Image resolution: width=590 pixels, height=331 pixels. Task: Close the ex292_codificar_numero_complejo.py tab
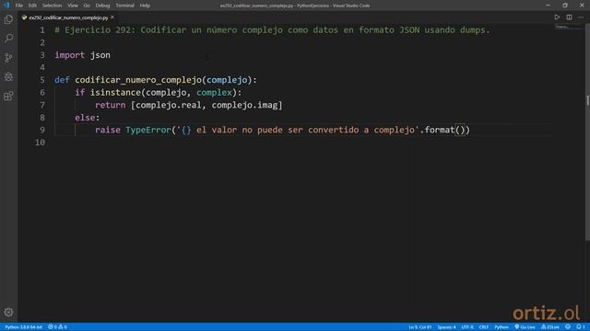click(x=112, y=17)
